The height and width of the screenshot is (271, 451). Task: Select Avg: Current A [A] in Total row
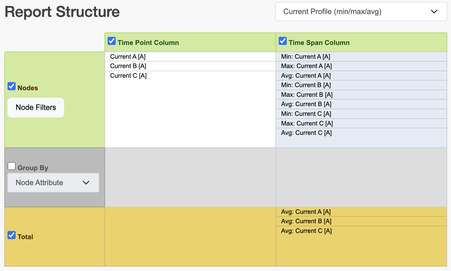pos(306,212)
